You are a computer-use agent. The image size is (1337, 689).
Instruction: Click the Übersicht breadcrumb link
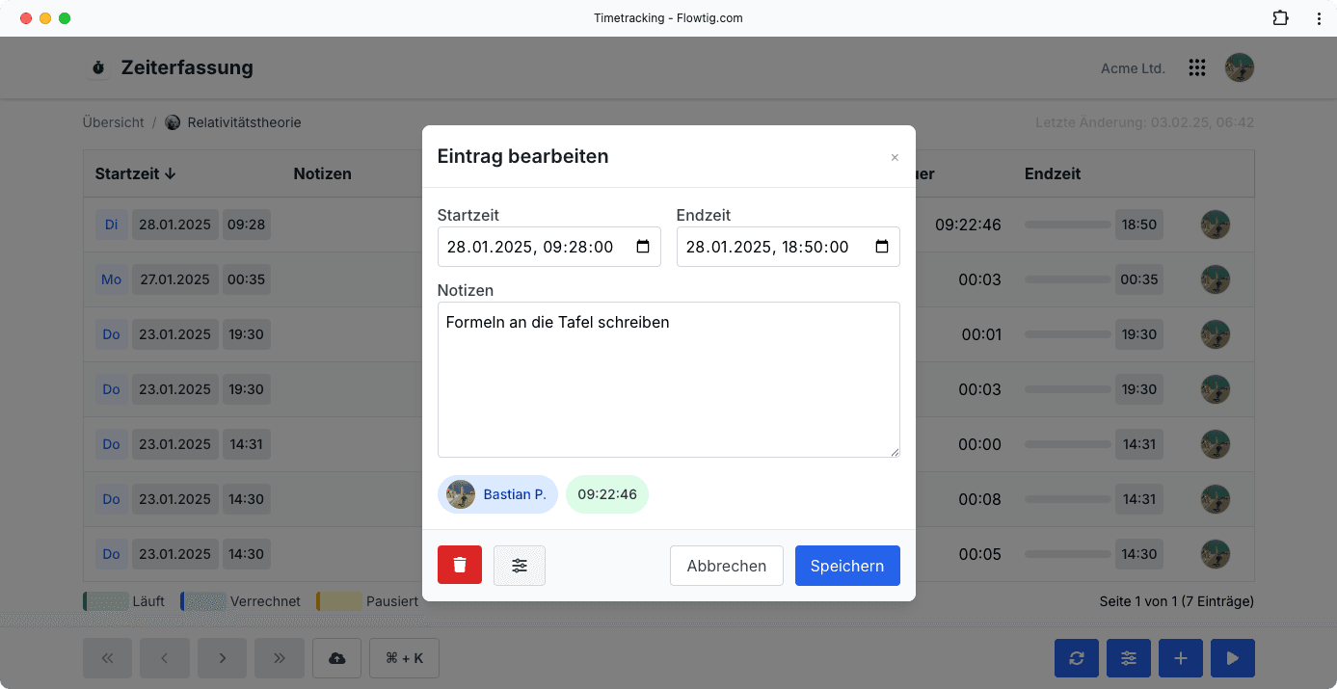pyautogui.click(x=114, y=122)
